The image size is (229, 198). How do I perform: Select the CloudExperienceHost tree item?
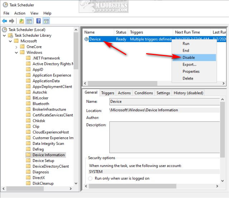pyautogui.click(x=51, y=132)
